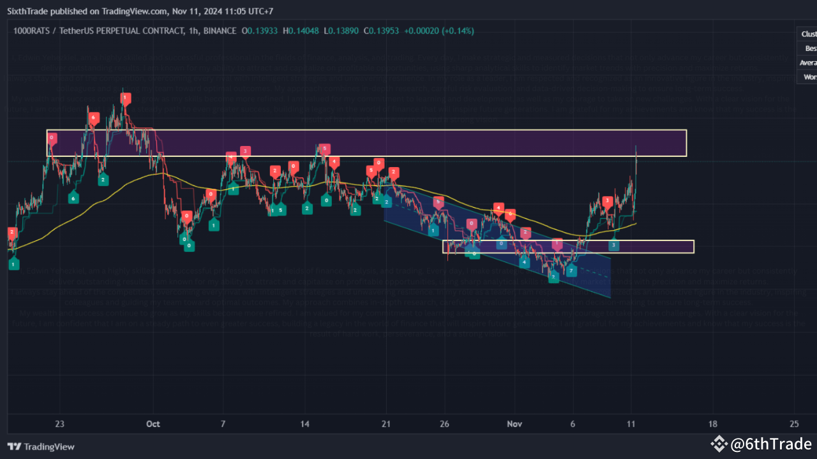
Task: Click the Binance diamond icon beside @6thTrade
Action: pos(719,444)
